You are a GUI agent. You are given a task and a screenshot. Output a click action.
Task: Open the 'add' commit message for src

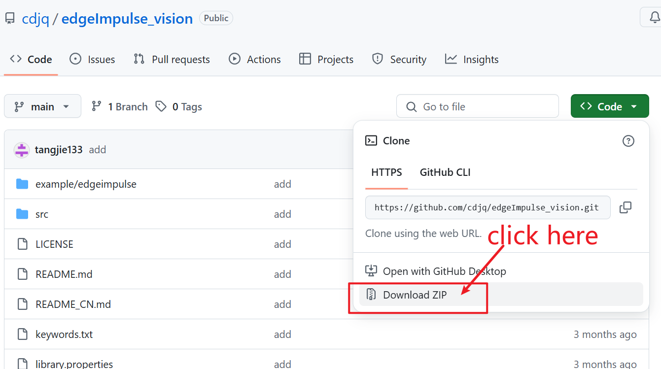(x=282, y=214)
